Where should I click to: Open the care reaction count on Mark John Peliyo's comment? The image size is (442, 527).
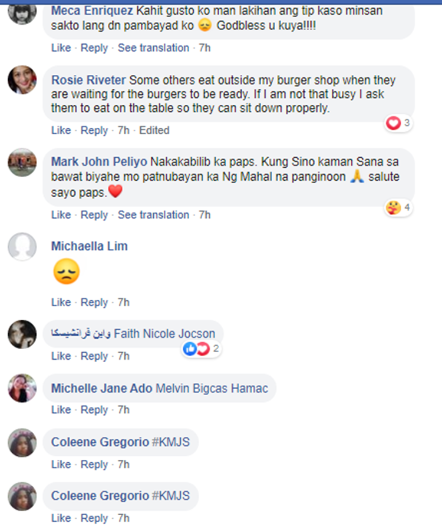point(398,208)
